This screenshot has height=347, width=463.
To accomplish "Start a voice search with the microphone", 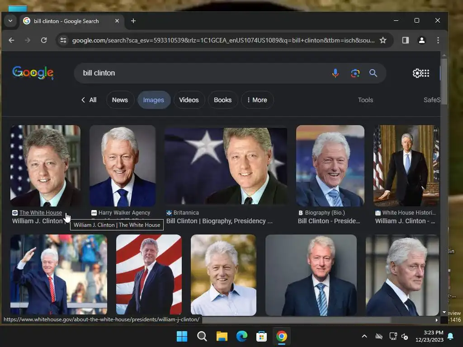I will coord(335,73).
